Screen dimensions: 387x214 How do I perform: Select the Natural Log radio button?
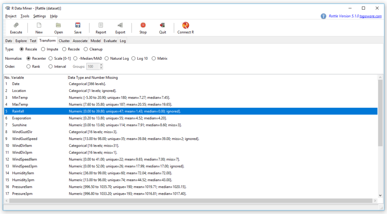(x=107, y=59)
